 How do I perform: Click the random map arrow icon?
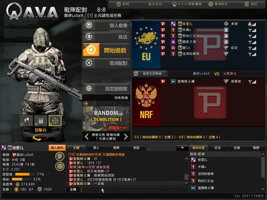pyautogui.click(x=86, y=104)
